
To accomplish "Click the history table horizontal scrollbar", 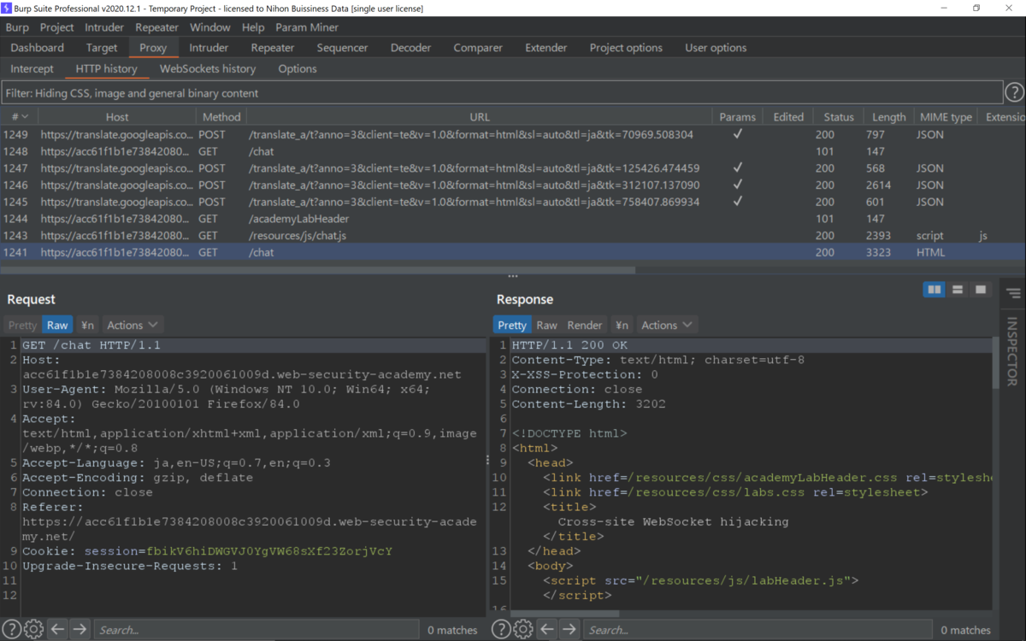I will [x=317, y=270].
